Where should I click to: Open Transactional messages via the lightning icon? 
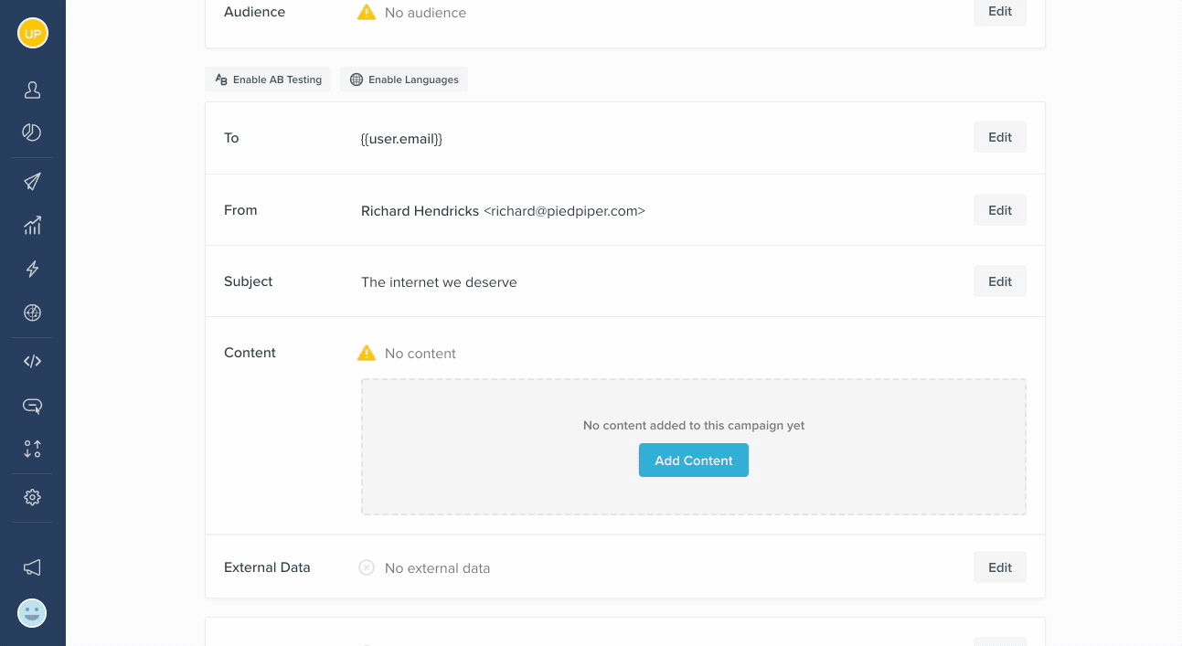click(x=32, y=269)
